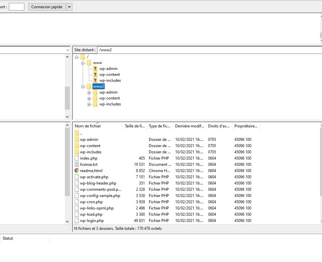
Task: Click the question-mark folder icon for wp-admin
Action: point(95,69)
